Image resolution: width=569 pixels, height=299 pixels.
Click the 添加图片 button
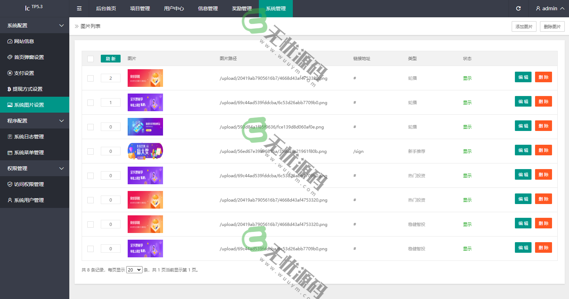click(x=524, y=26)
